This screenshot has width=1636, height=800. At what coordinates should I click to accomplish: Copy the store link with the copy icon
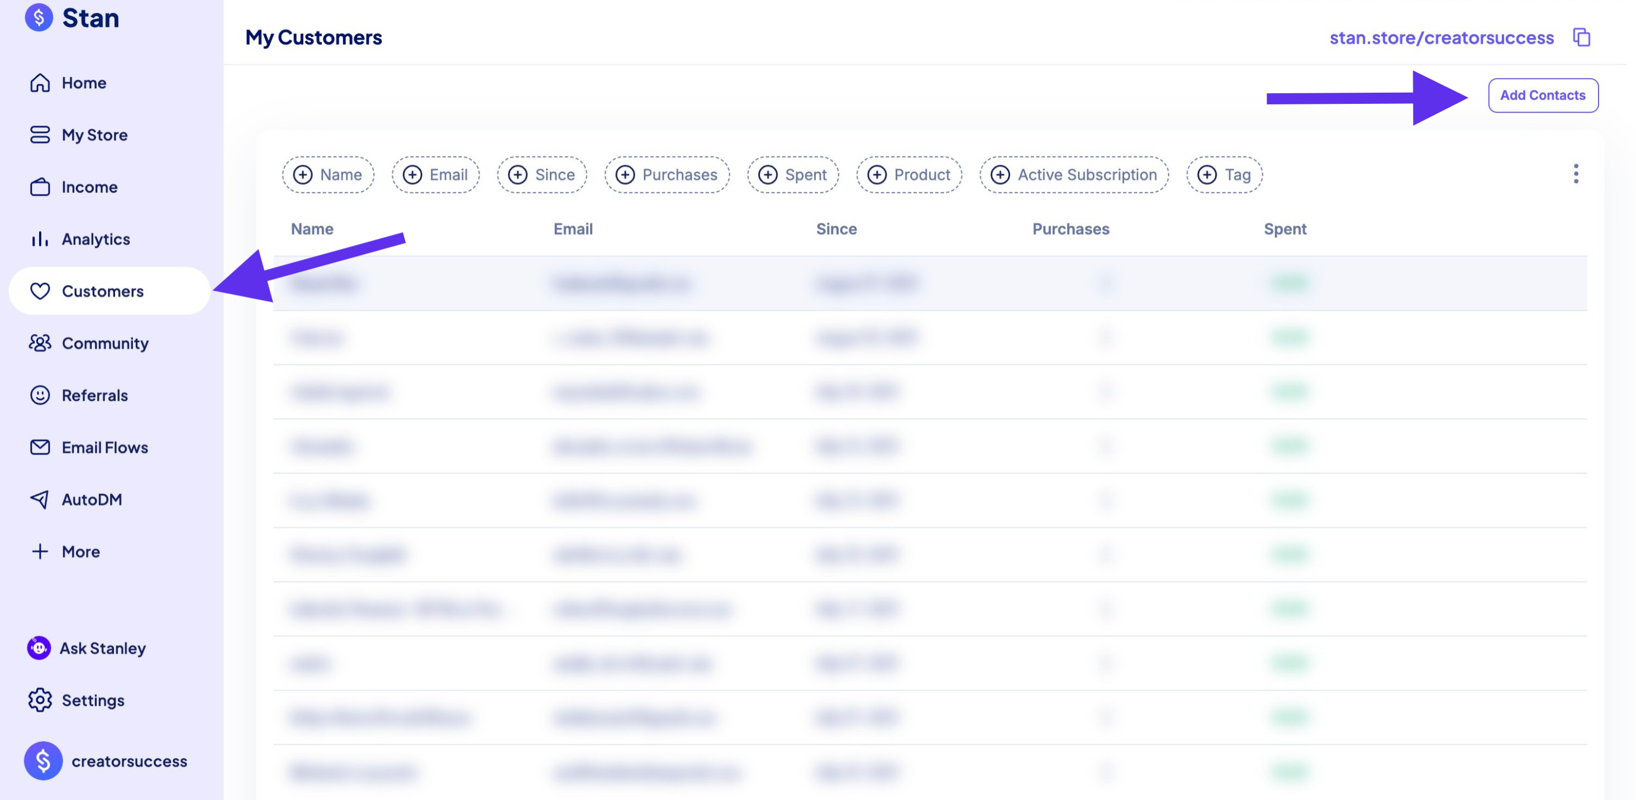click(1581, 37)
